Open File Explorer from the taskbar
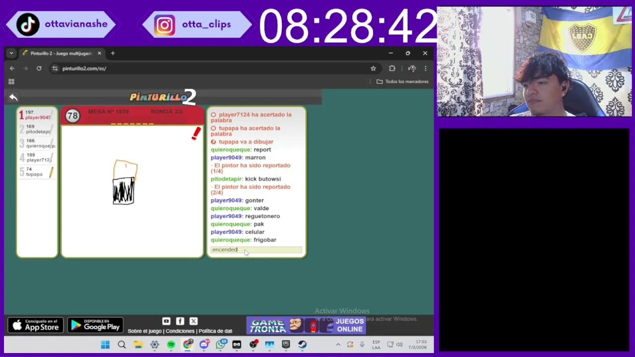The image size is (635, 357). click(138, 345)
